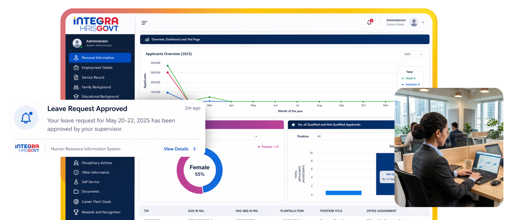Click the hamburger menu icon
Screen dimensions: 513x220
(x=144, y=23)
